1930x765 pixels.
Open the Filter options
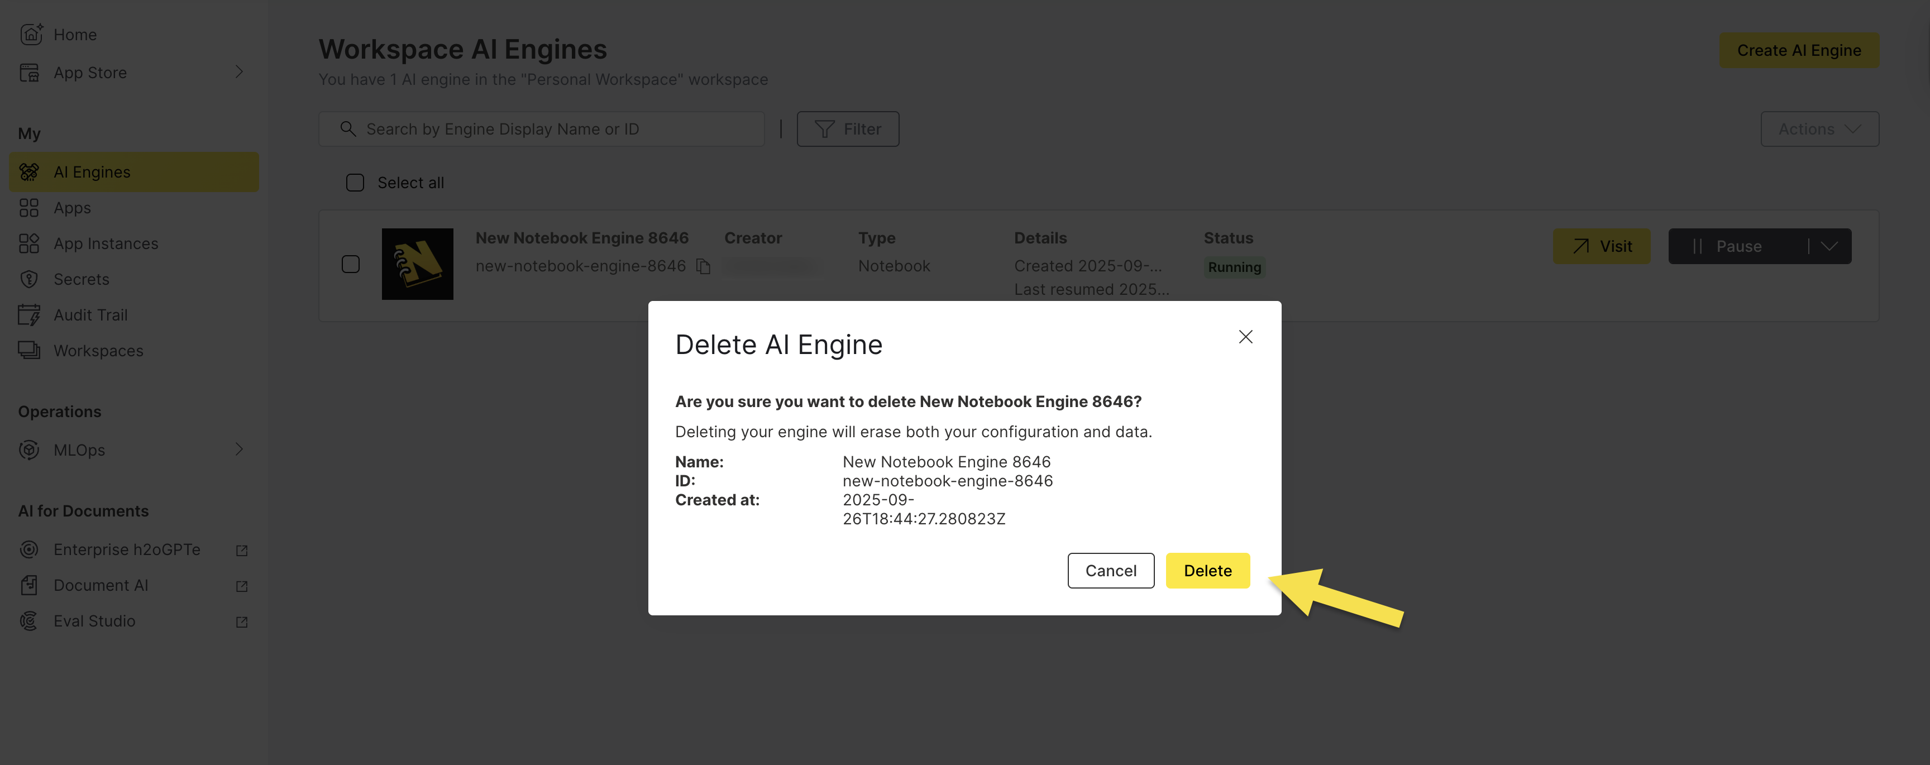point(847,128)
